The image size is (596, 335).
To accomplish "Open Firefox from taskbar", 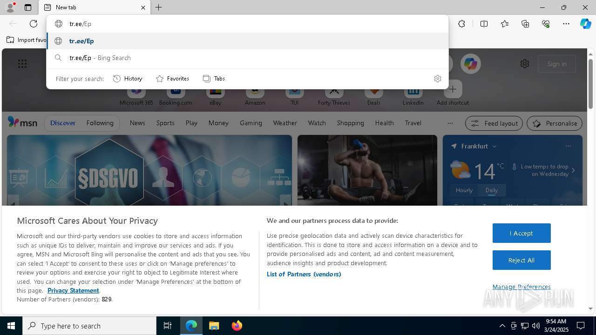I will pos(237,326).
